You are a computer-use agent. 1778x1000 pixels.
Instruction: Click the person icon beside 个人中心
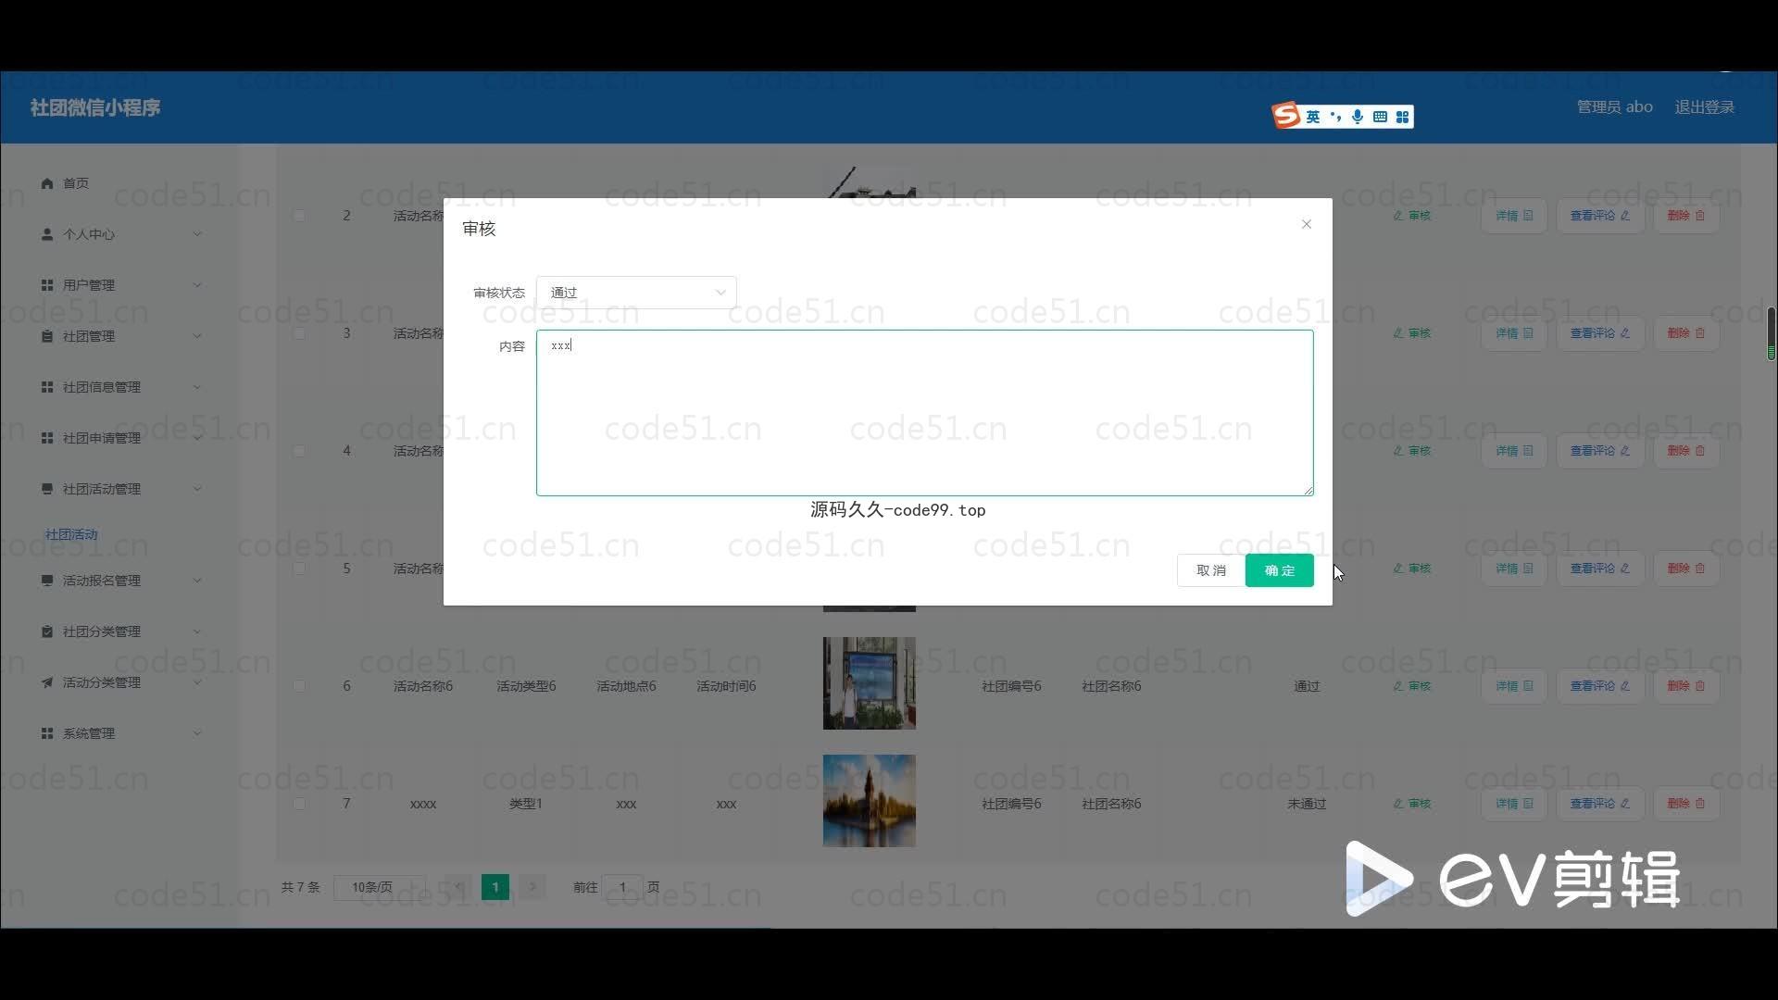point(47,234)
